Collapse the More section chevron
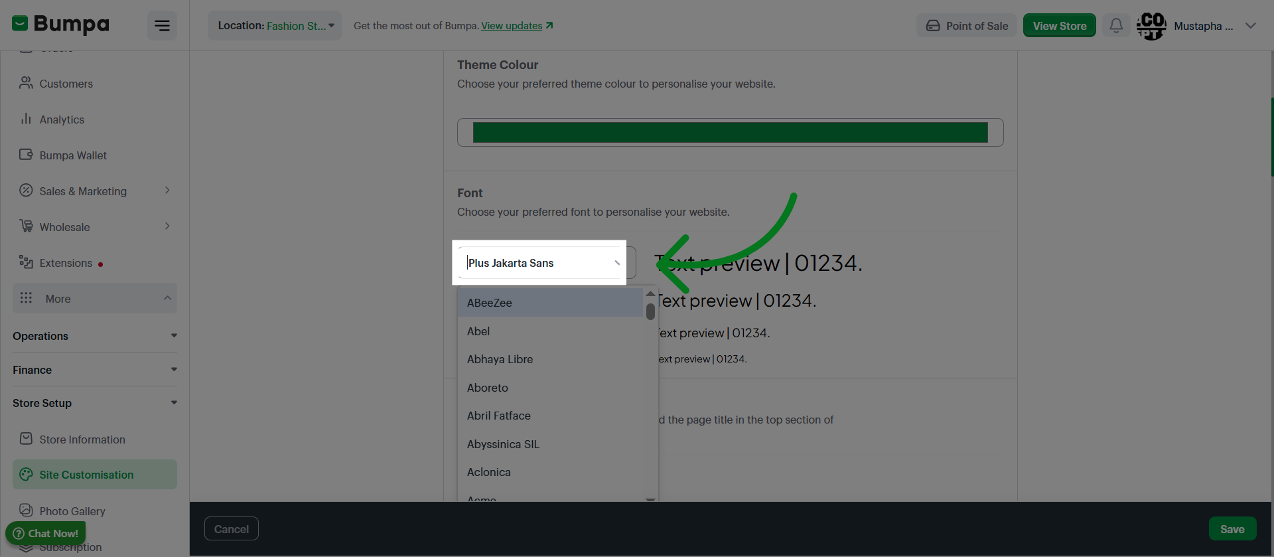1274x557 pixels. [x=167, y=298]
